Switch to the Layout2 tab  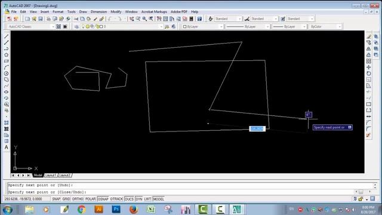point(65,175)
